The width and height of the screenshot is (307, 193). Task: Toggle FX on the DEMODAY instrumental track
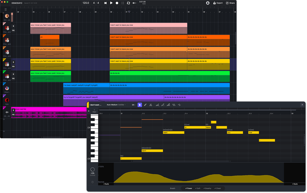pyautogui.click(x=13, y=115)
